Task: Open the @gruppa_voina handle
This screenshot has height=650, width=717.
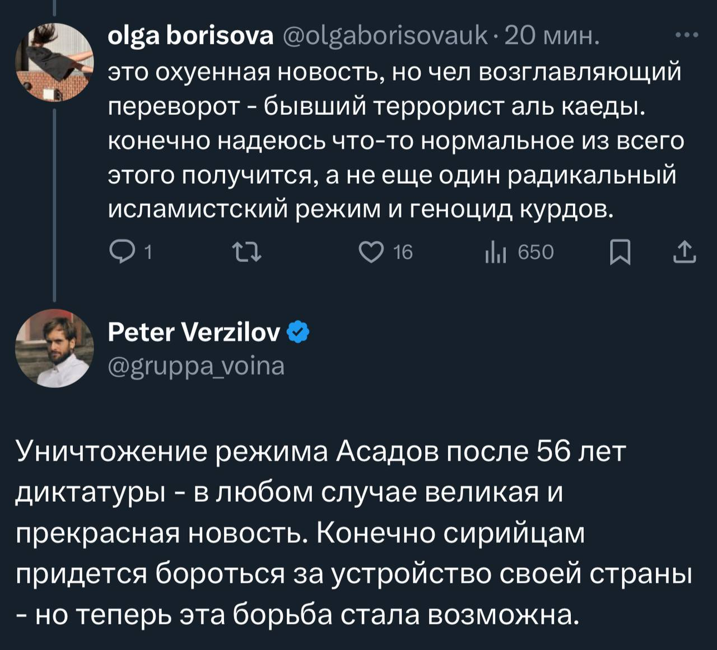Action: [x=196, y=366]
